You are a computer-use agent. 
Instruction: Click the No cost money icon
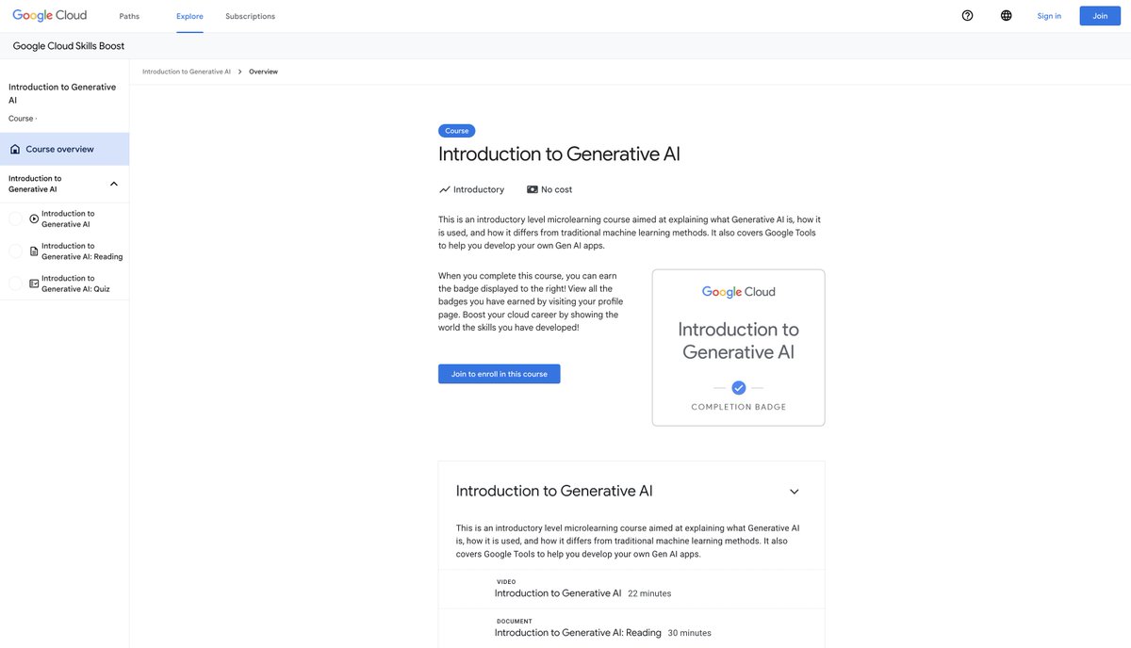click(533, 189)
